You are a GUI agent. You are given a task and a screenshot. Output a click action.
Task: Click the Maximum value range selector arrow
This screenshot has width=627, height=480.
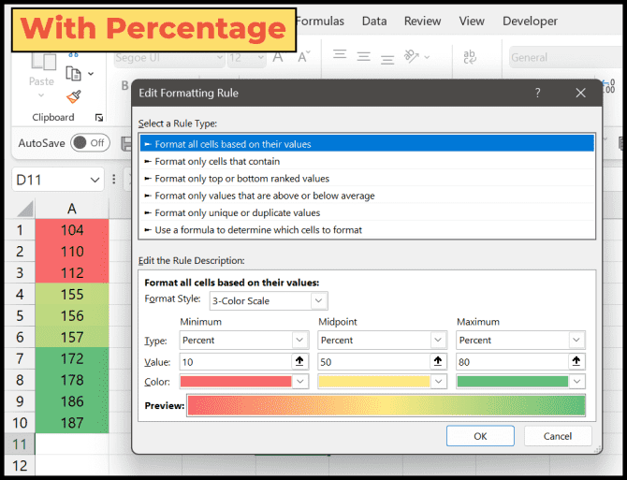point(576,361)
